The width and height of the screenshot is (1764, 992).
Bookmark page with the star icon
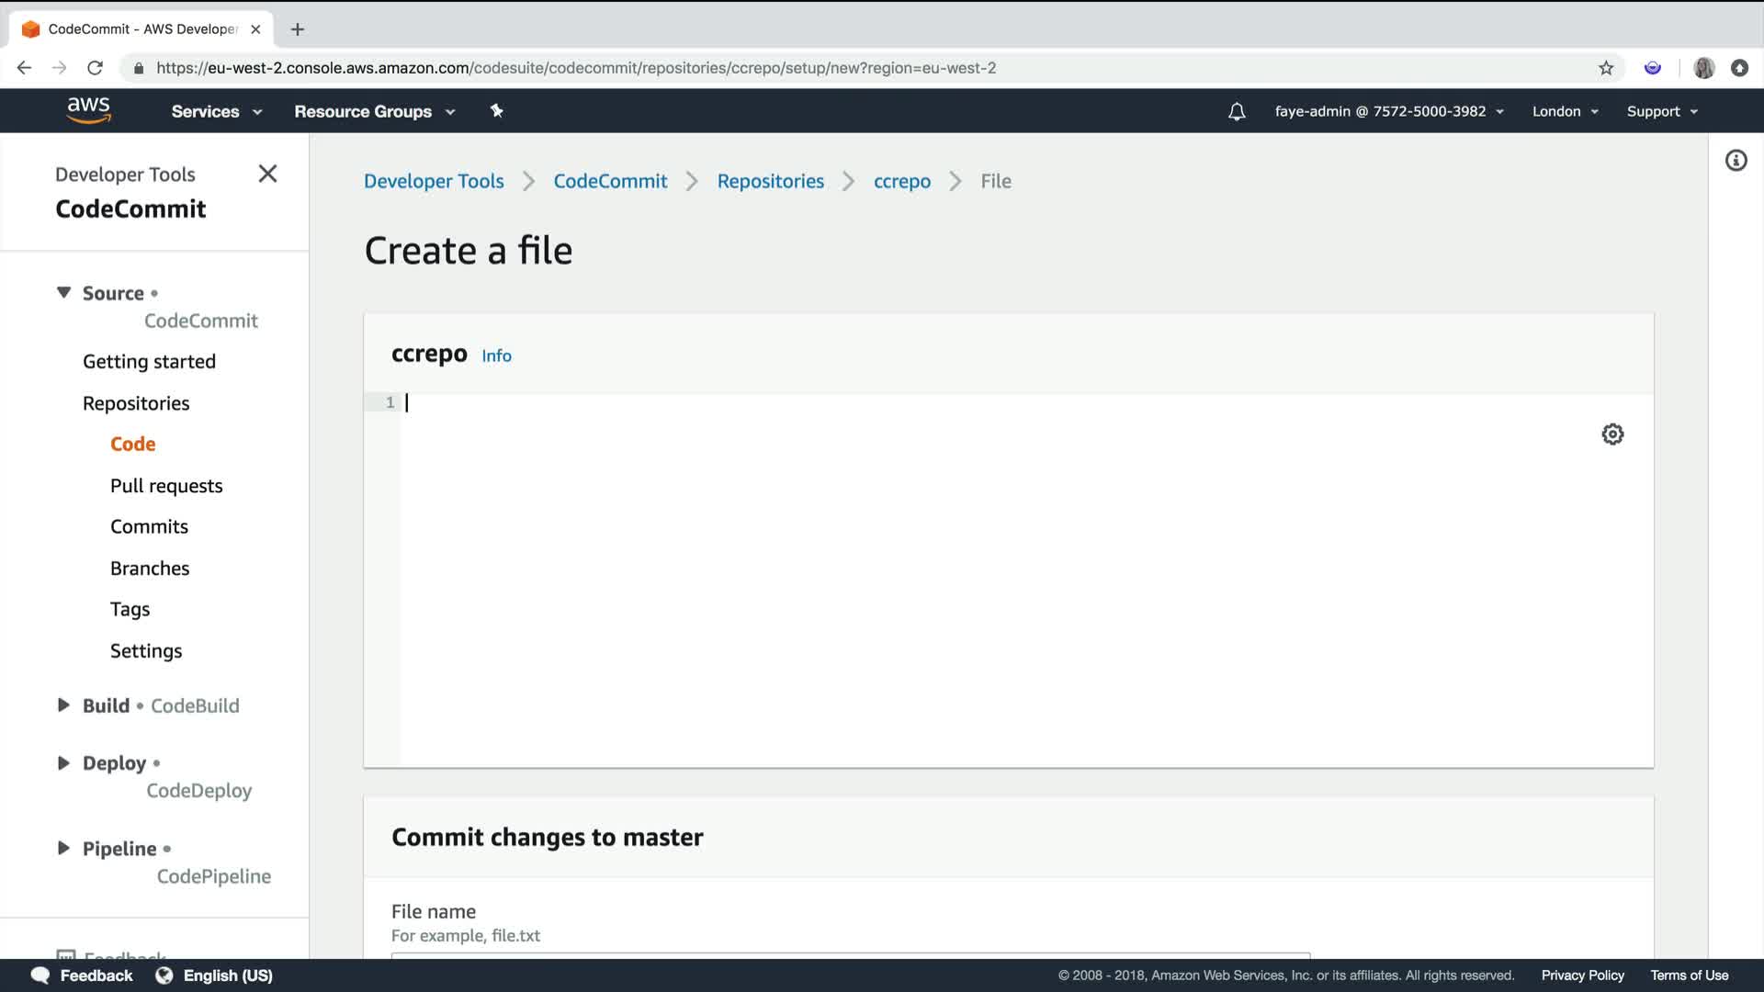(x=1606, y=68)
